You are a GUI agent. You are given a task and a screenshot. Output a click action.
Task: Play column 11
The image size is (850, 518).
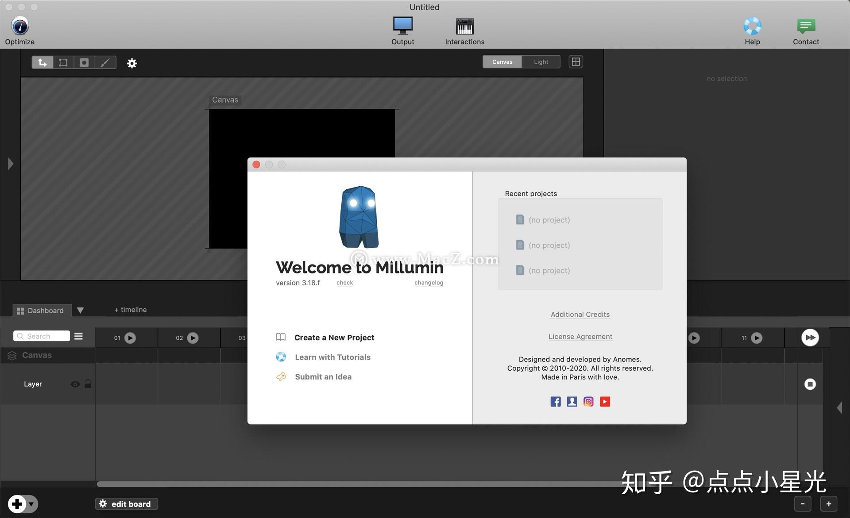[757, 338]
